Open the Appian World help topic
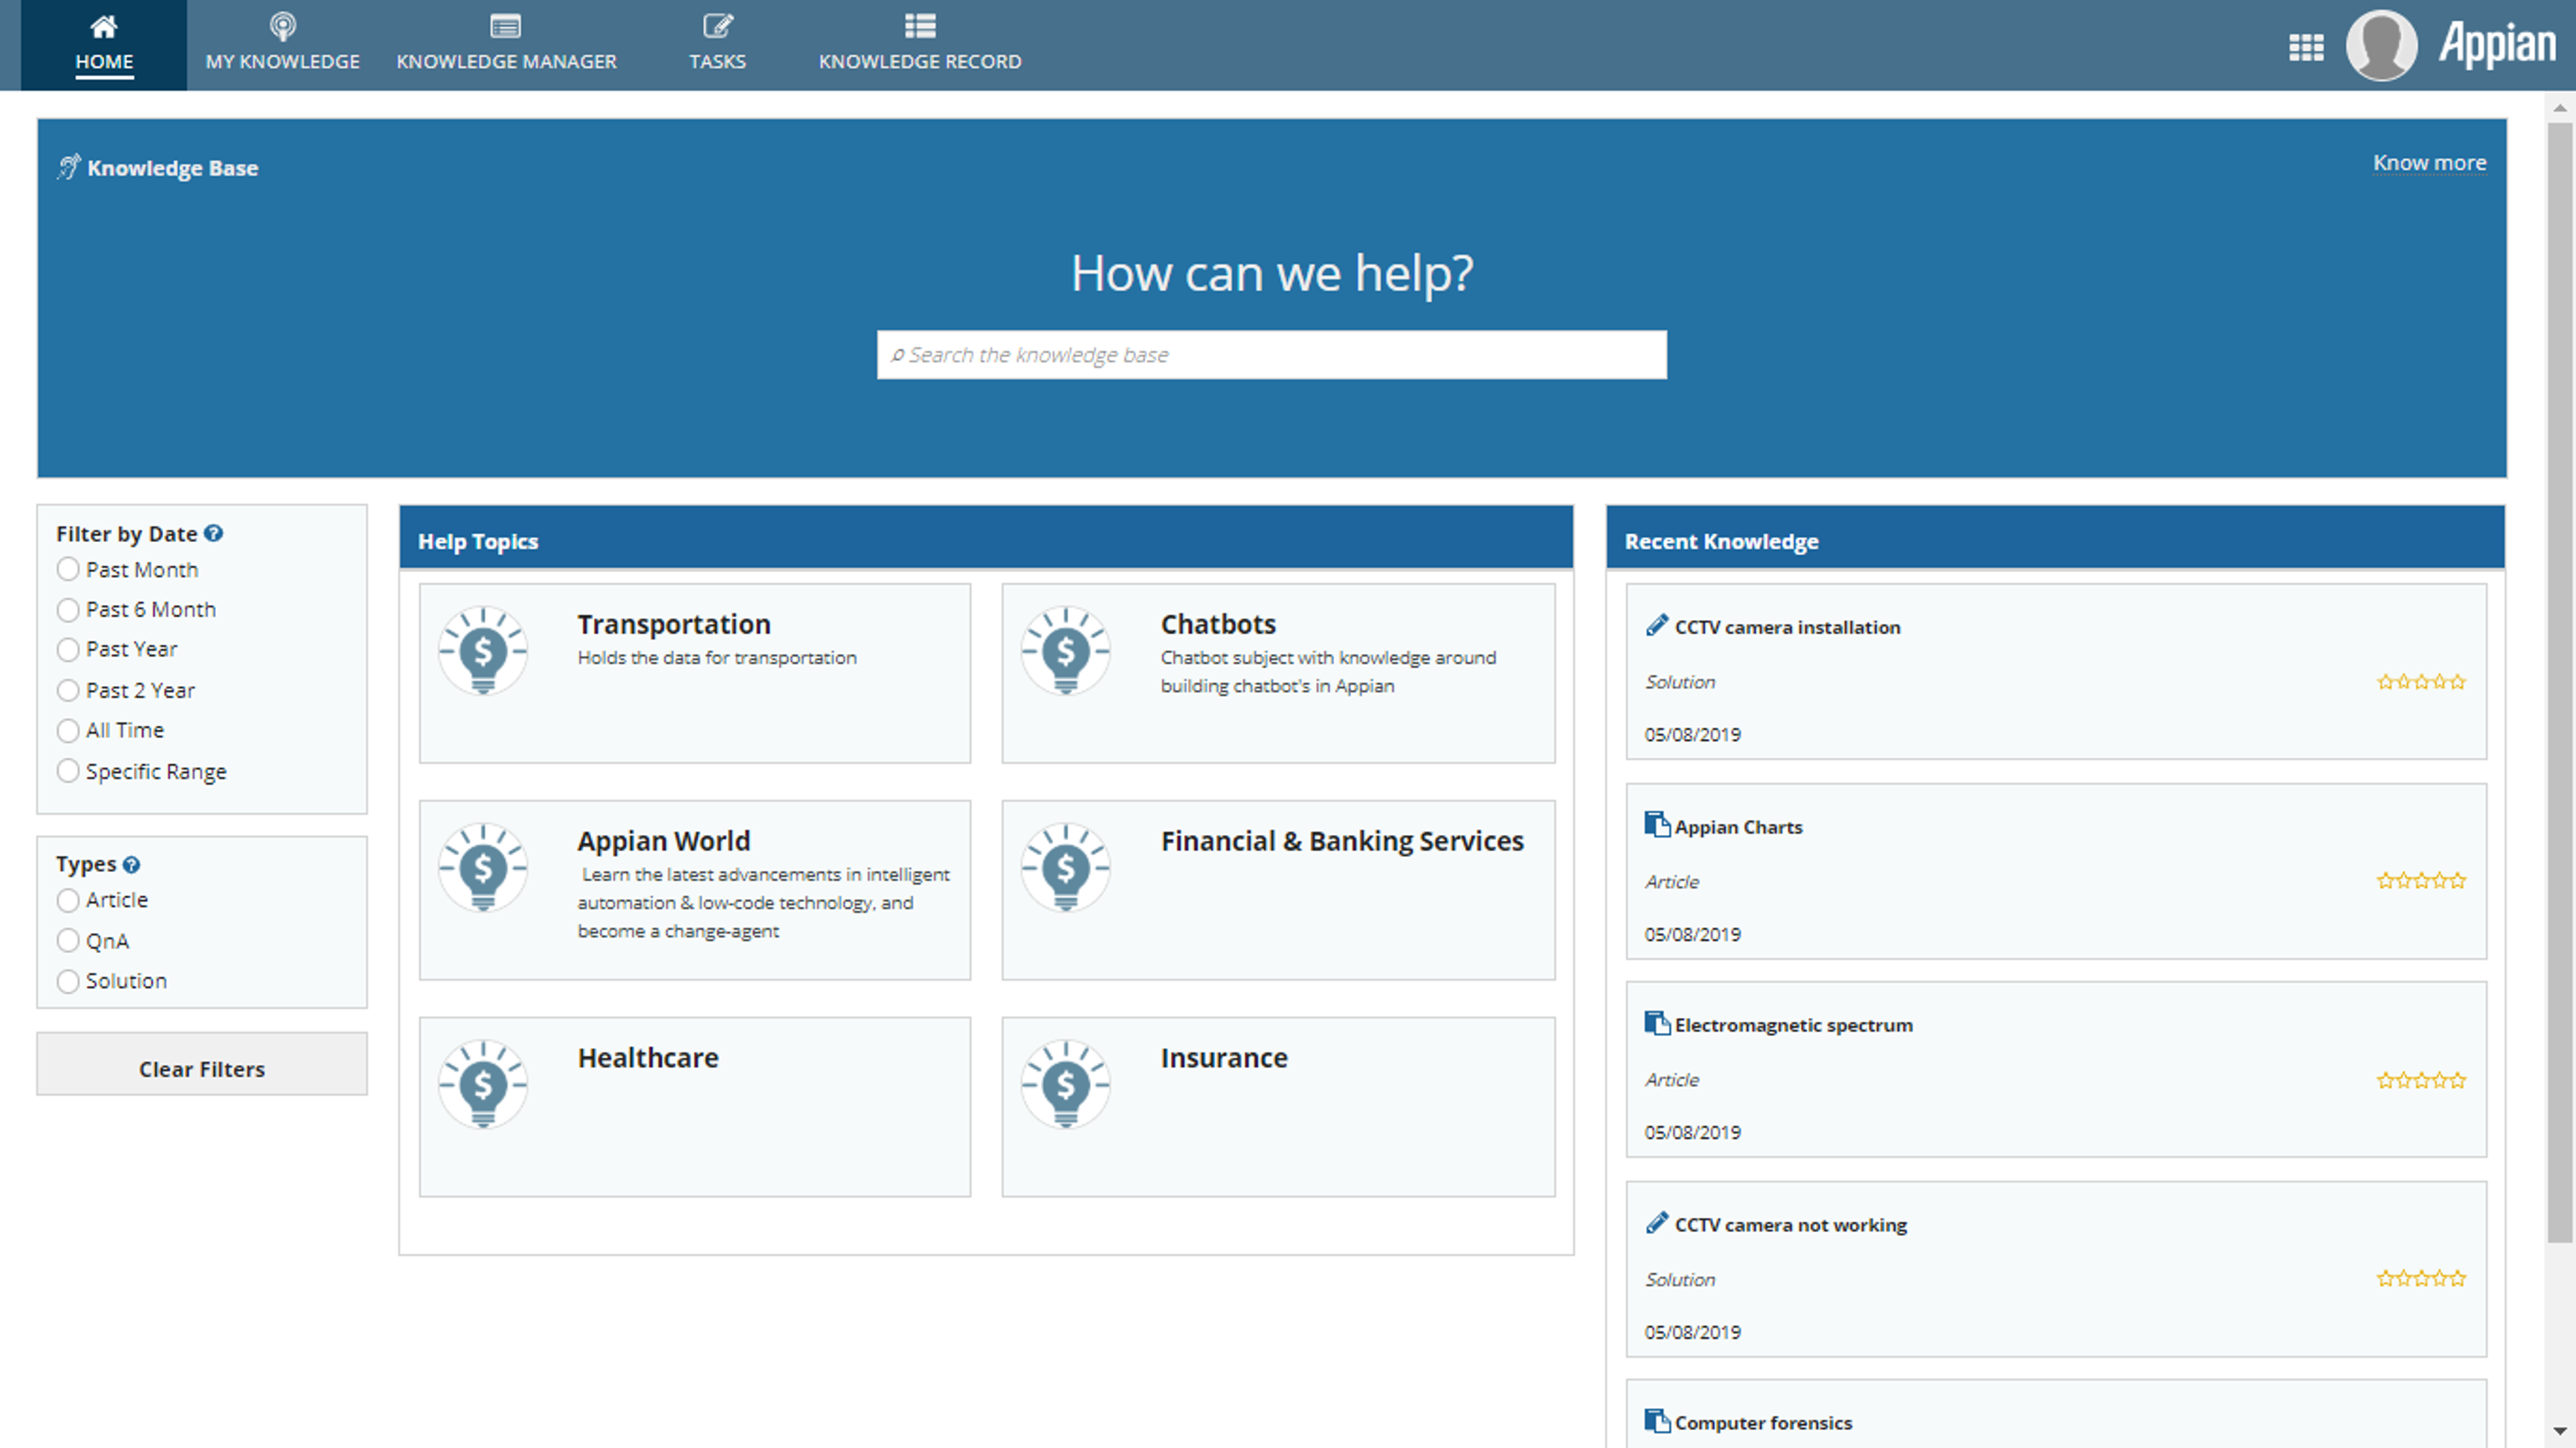Screen dimensions: 2576x1448 [x=695, y=890]
